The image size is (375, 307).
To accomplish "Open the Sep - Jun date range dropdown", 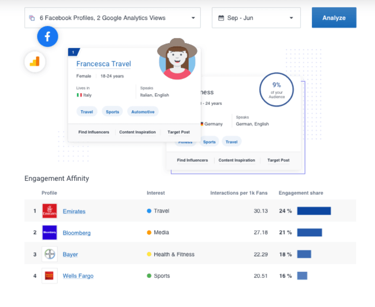I will point(256,18).
